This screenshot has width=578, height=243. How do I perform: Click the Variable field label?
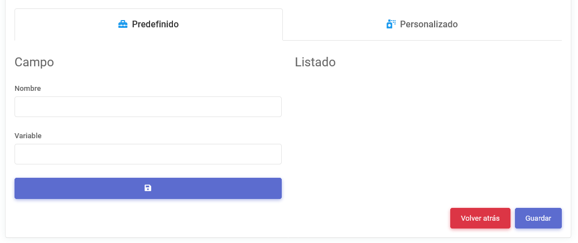click(x=28, y=136)
